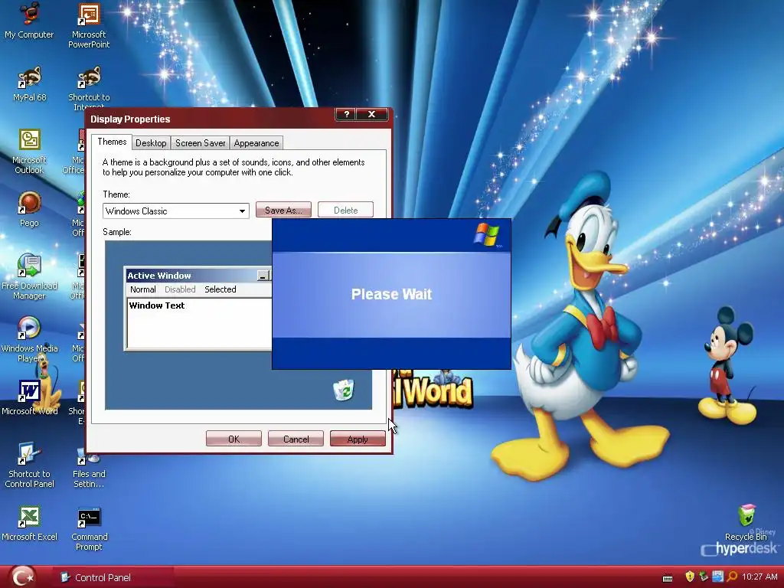Close the Display Properties dialog
The image size is (784, 588).
(x=372, y=115)
